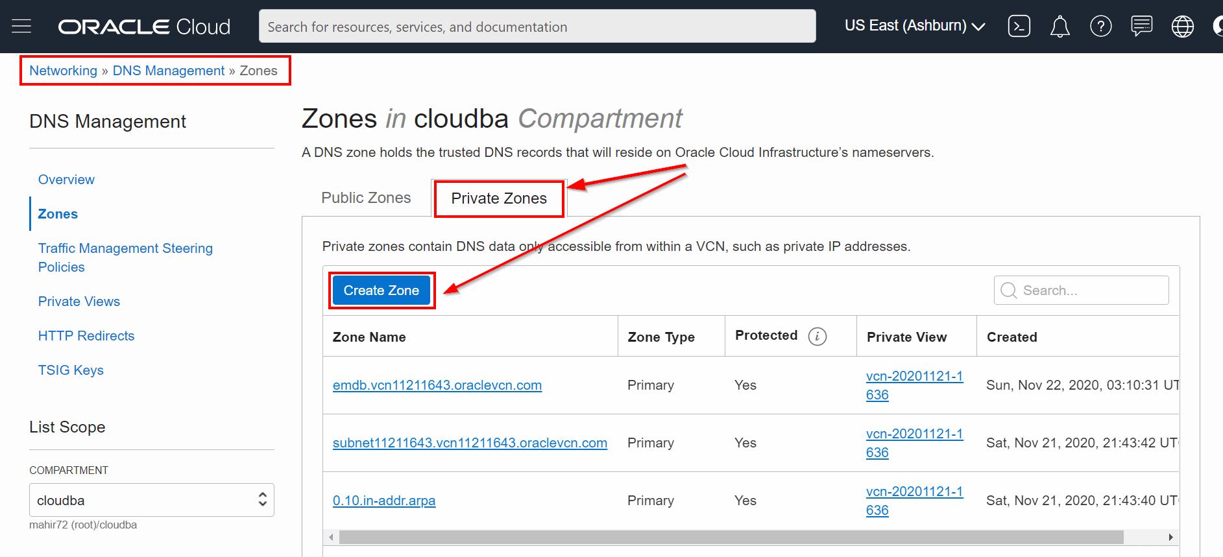Open zone 0.10.in-addr.arpa
Viewport: 1223px width, 557px height.
click(x=384, y=501)
